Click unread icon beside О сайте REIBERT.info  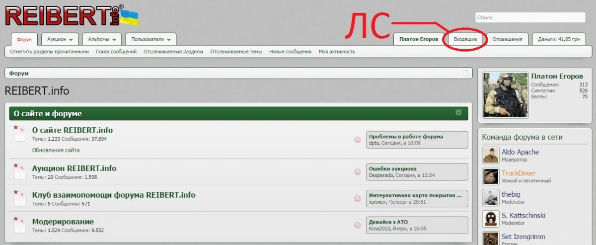click(x=19, y=134)
